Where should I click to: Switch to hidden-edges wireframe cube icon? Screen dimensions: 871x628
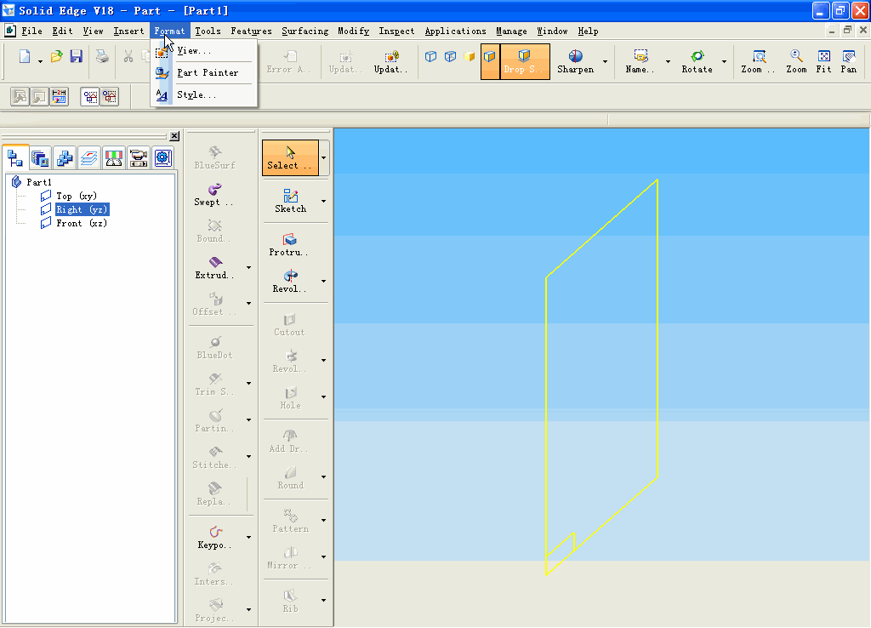coord(451,56)
